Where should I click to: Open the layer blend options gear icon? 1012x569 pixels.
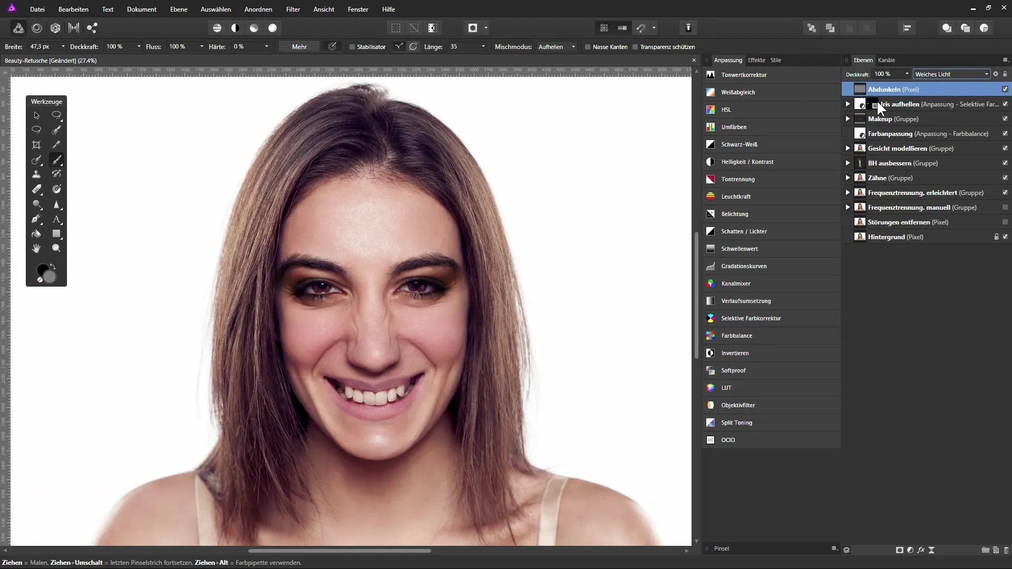996,74
